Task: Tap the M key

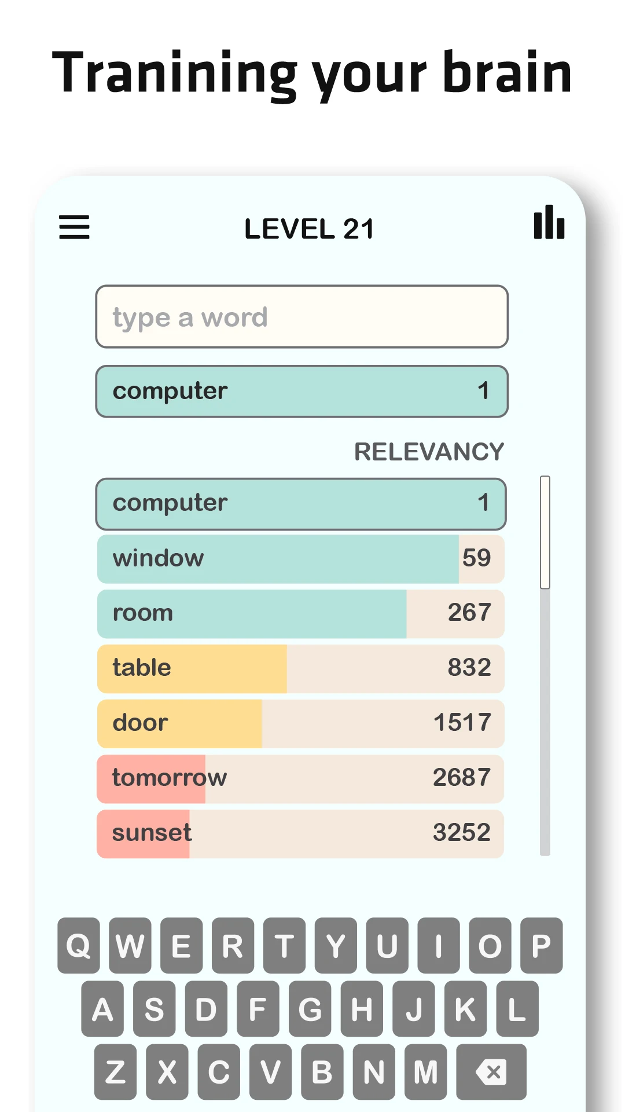Action: tap(426, 1072)
